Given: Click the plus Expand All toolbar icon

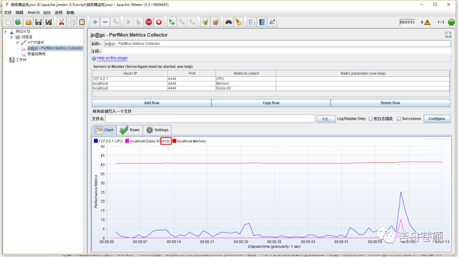Looking at the screenshot, I should coord(95,22).
